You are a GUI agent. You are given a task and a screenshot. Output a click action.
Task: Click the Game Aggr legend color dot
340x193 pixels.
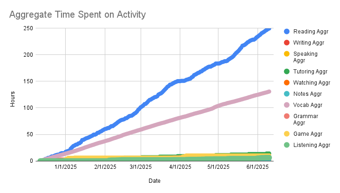click(287, 134)
